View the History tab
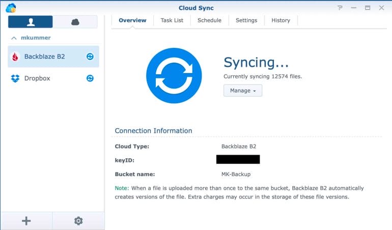The width and height of the screenshot is (392, 230). 281,20
